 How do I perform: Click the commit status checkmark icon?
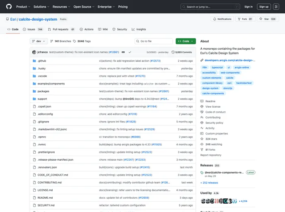(130, 52)
